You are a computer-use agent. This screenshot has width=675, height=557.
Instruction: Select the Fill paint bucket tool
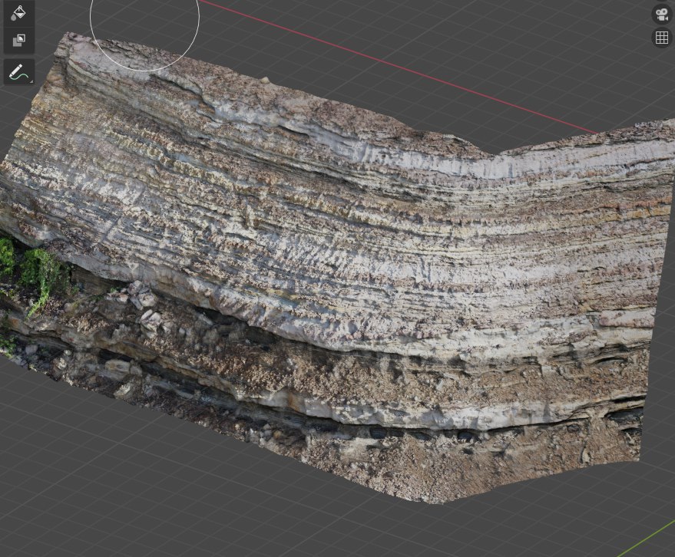18,13
